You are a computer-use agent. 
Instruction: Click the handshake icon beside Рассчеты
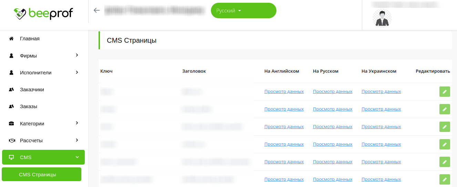(x=11, y=141)
